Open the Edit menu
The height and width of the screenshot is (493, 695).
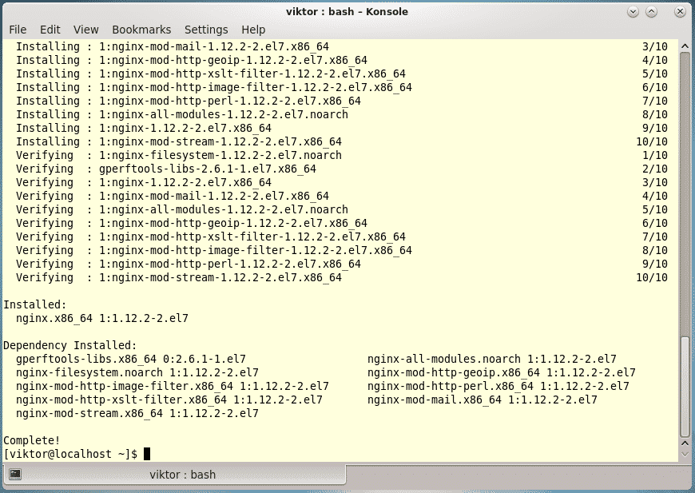point(50,30)
